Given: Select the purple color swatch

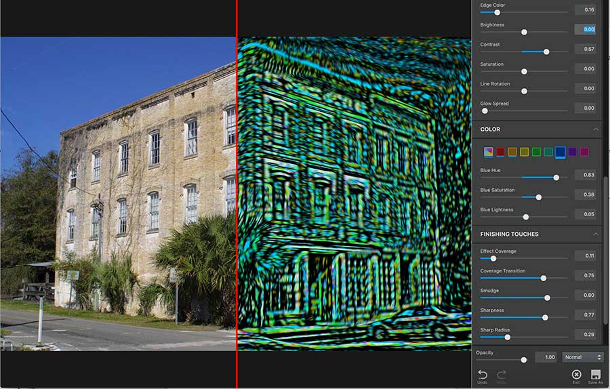Looking at the screenshot, I should pos(572,152).
